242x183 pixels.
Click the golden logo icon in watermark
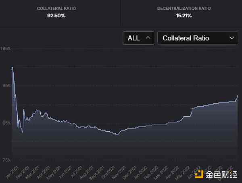click(200, 174)
